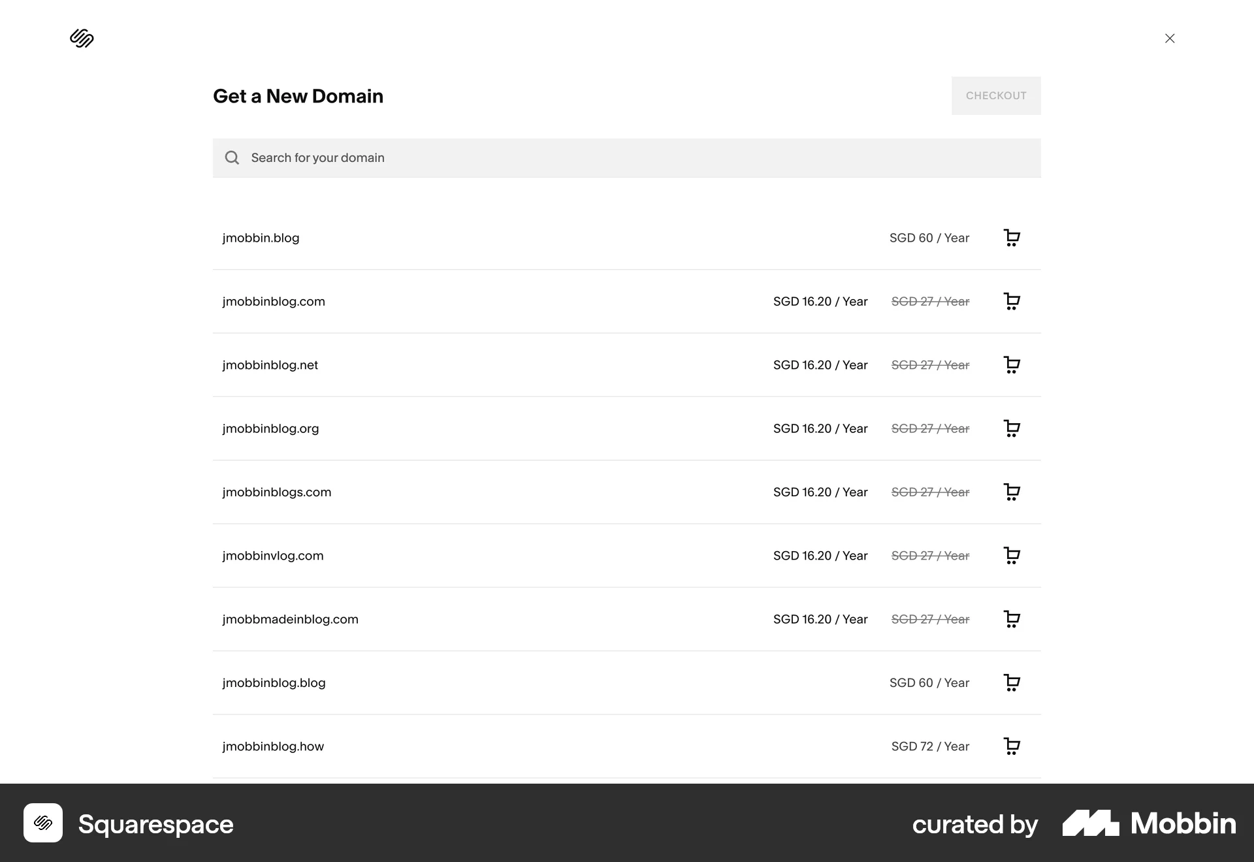Add jmobbinblog.net to cart

pyautogui.click(x=1012, y=365)
